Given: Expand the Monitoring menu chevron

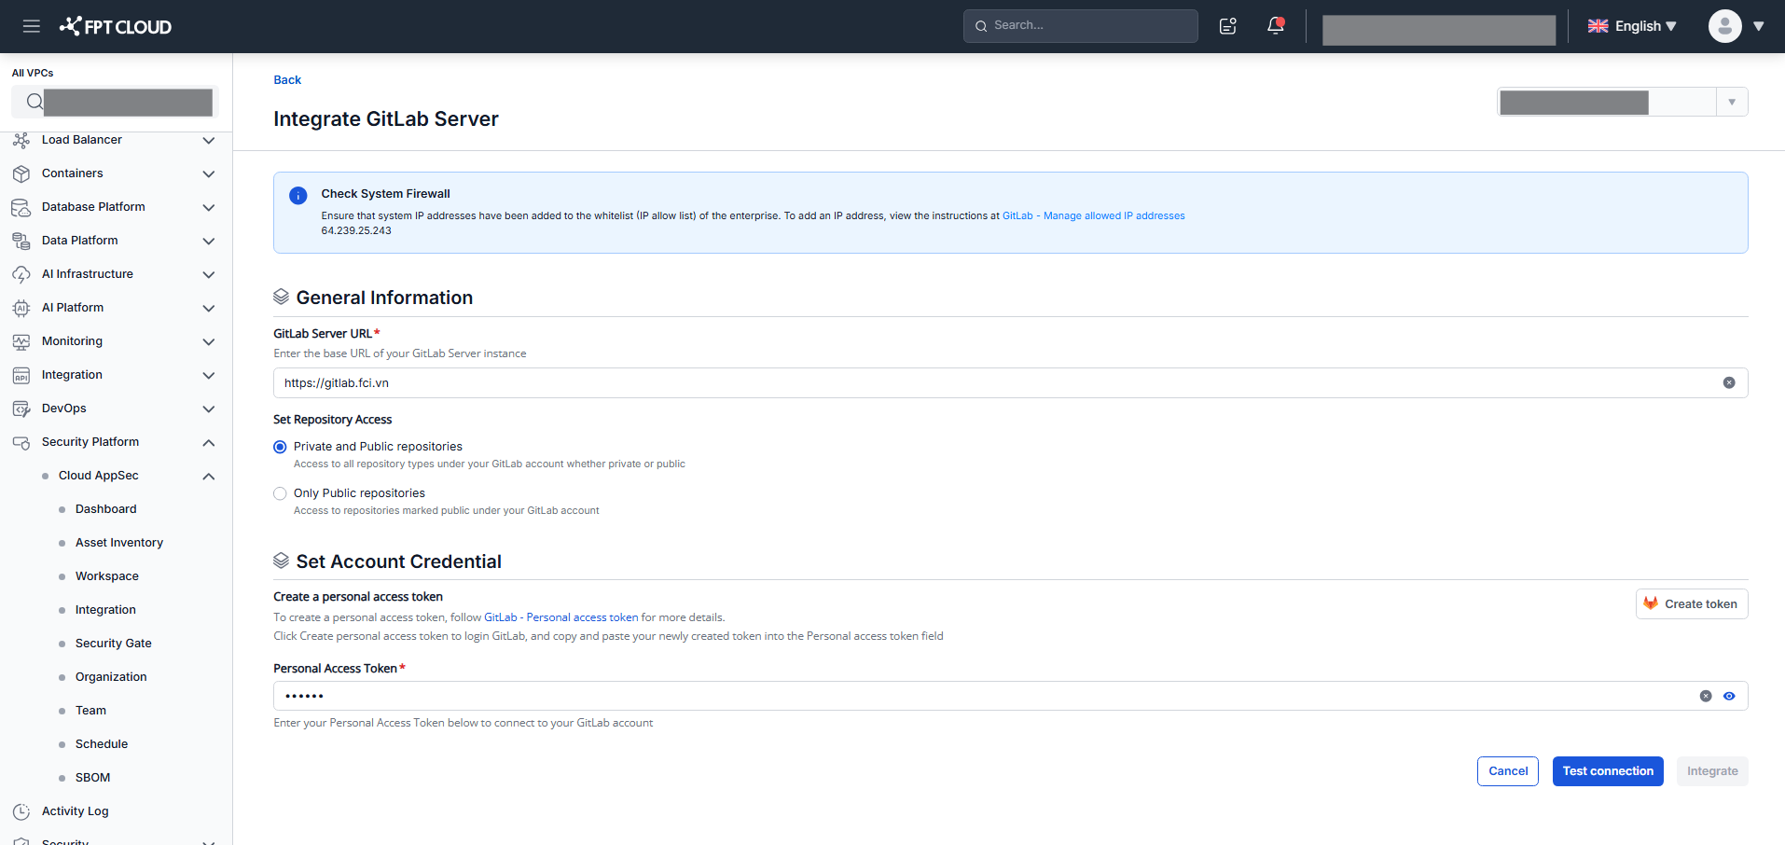Looking at the screenshot, I should coord(209,341).
